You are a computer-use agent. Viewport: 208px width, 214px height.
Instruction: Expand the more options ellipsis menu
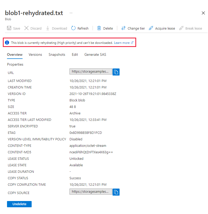[71, 12]
